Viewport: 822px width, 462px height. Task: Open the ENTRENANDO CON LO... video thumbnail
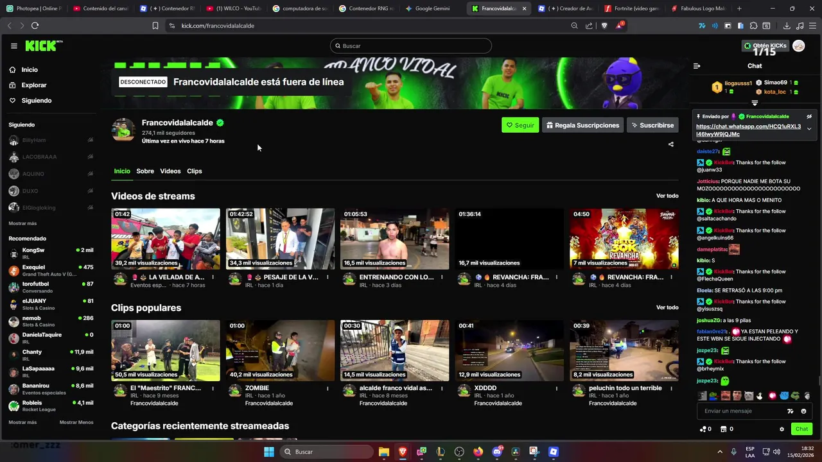[x=394, y=239]
